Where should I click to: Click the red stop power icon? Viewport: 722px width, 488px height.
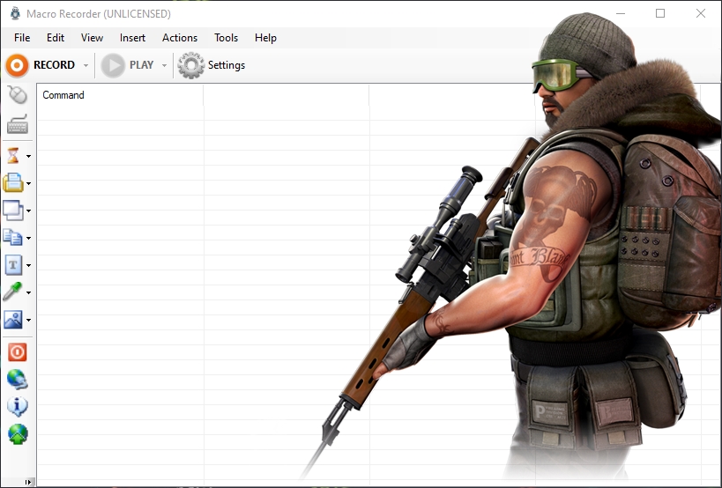point(18,352)
